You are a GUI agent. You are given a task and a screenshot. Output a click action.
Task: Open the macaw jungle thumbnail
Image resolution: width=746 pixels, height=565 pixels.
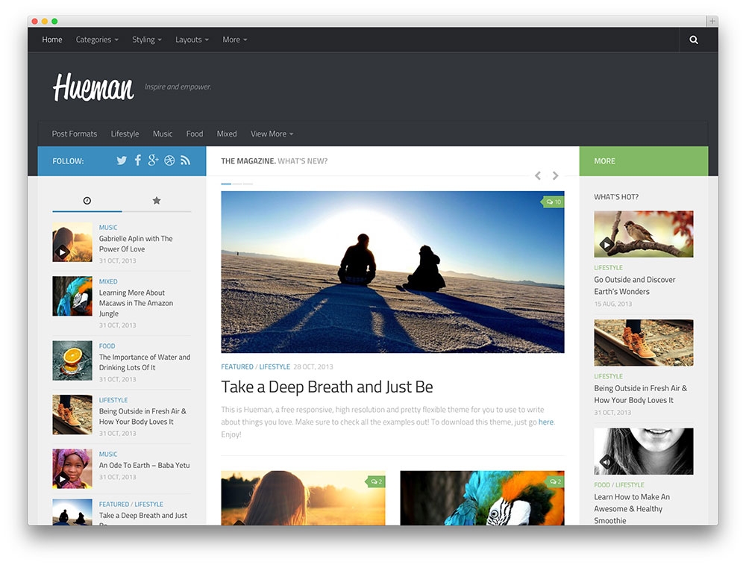[x=72, y=296]
